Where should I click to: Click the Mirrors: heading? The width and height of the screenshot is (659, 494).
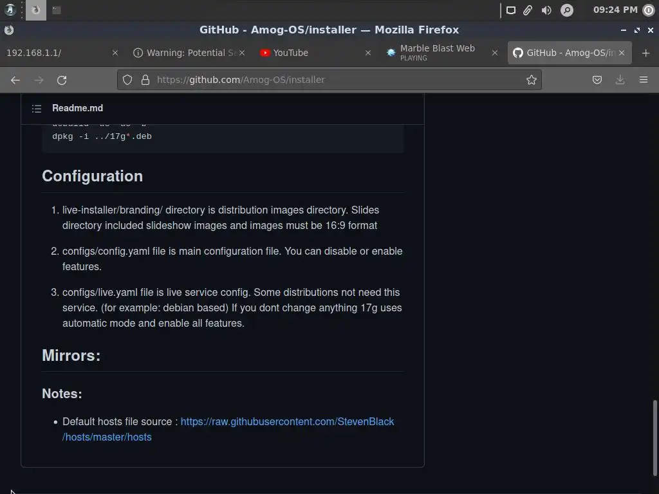click(x=71, y=356)
